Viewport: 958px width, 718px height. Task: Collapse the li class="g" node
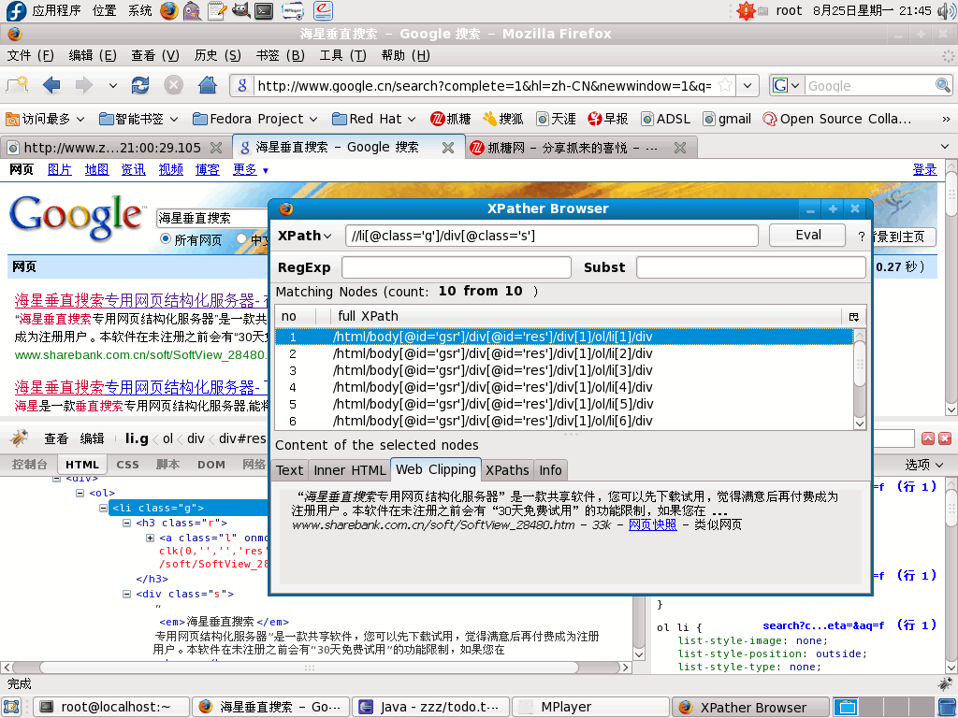click(103, 508)
